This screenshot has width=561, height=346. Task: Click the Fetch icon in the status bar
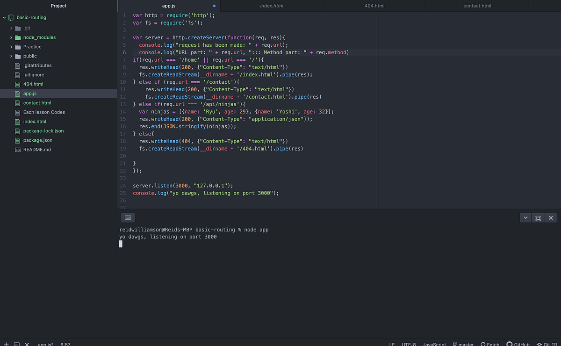pyautogui.click(x=489, y=344)
